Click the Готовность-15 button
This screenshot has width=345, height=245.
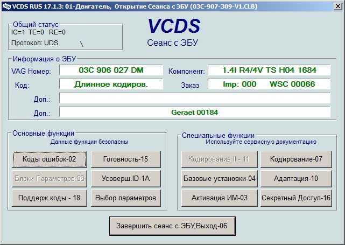(x=126, y=159)
